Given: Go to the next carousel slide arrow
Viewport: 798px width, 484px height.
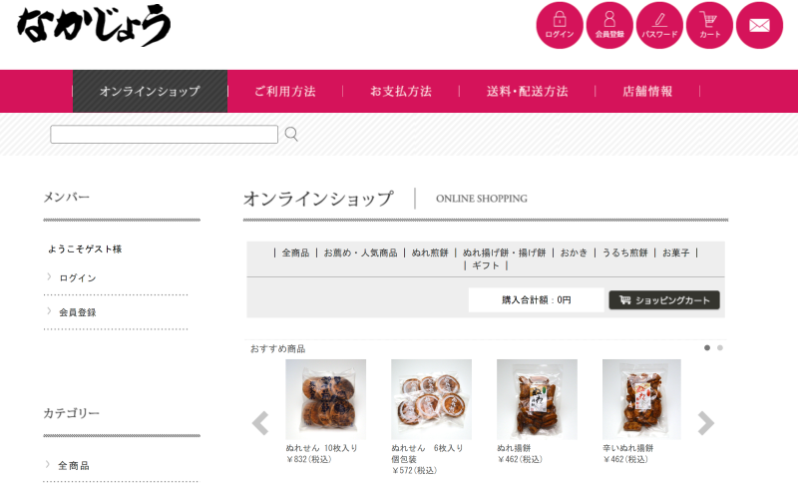Looking at the screenshot, I should pyautogui.click(x=706, y=423).
